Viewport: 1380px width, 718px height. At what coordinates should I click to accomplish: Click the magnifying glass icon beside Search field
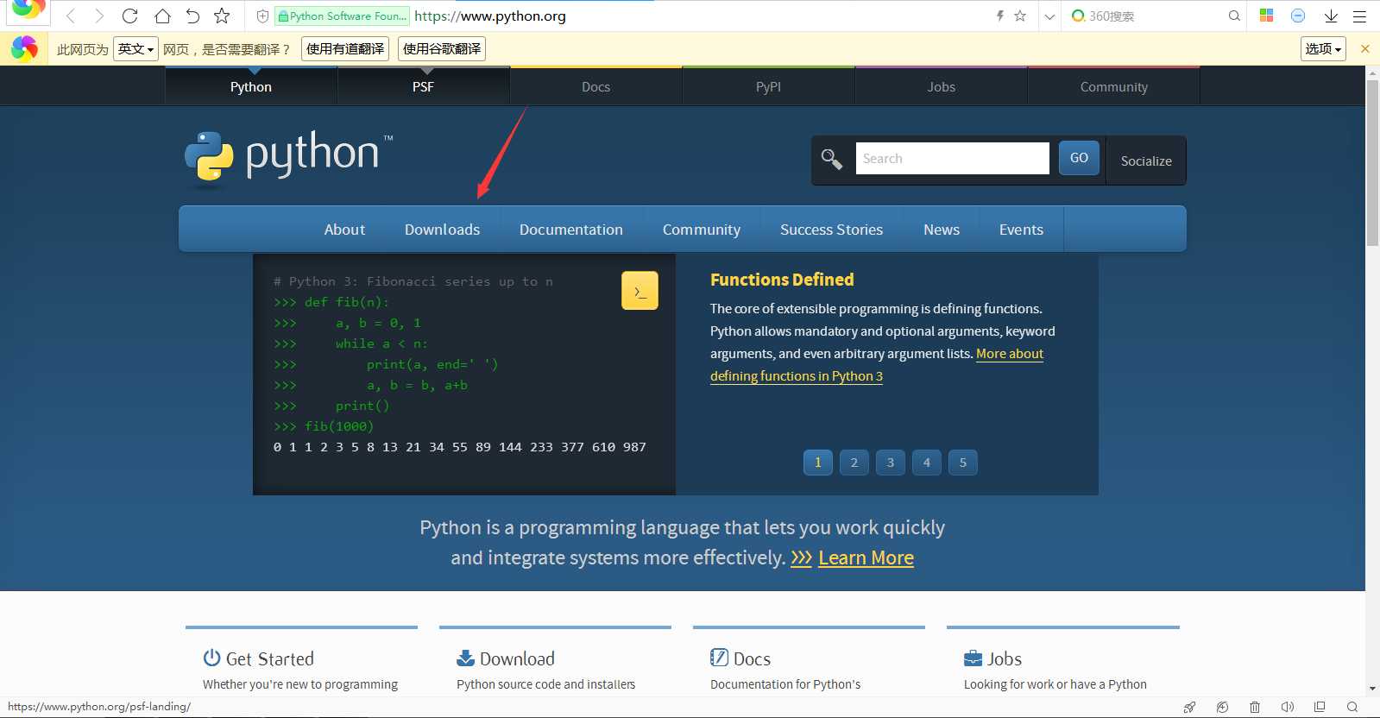point(832,159)
